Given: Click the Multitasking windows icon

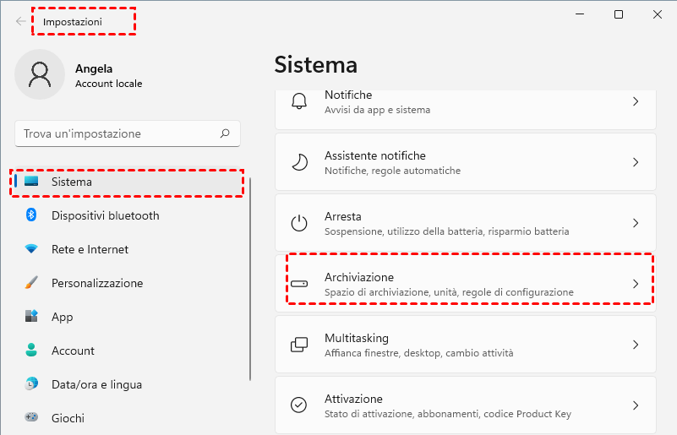Looking at the screenshot, I should click(x=299, y=345).
